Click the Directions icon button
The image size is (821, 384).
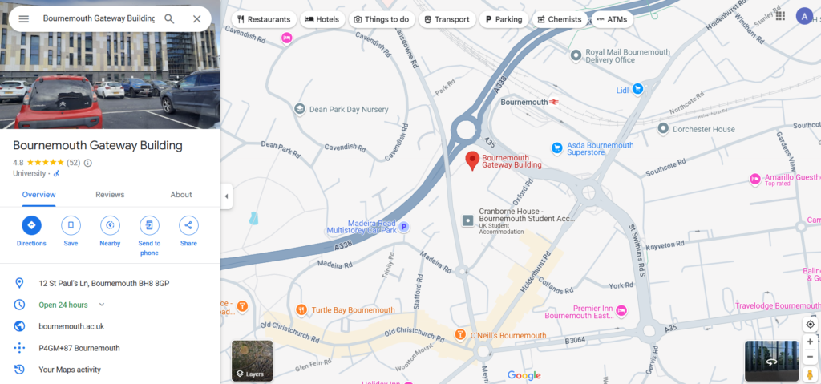[x=31, y=225]
